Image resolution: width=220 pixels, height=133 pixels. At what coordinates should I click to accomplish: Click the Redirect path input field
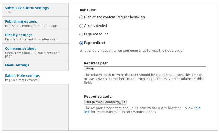(145, 69)
